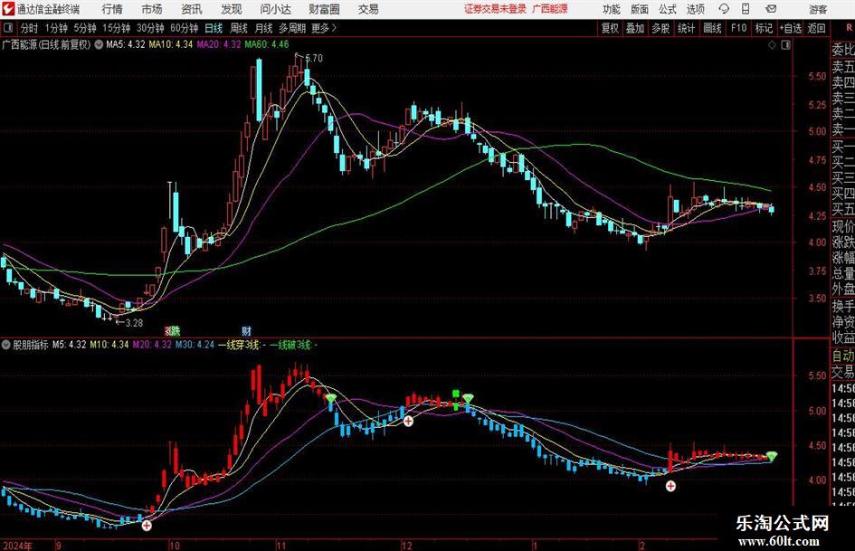Expand the 更多 periods chevron
This screenshot has height=551, width=855.
coord(325,28)
